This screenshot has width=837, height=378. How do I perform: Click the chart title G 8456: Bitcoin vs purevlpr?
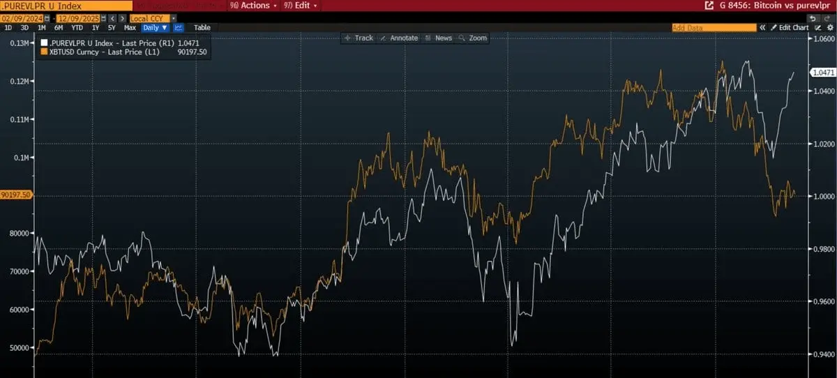pos(774,5)
